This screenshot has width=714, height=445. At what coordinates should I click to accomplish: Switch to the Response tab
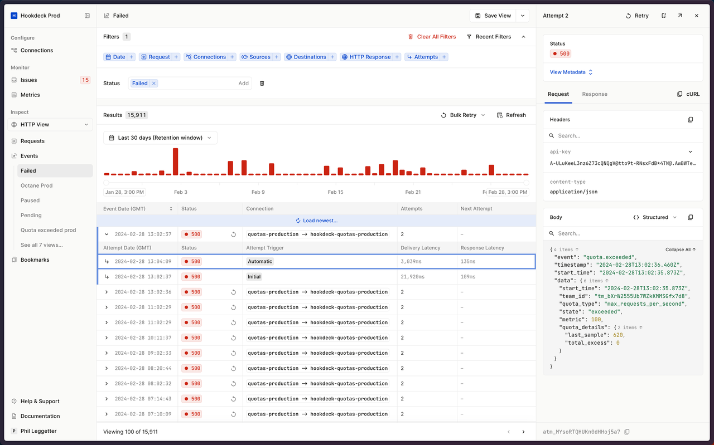click(x=595, y=94)
